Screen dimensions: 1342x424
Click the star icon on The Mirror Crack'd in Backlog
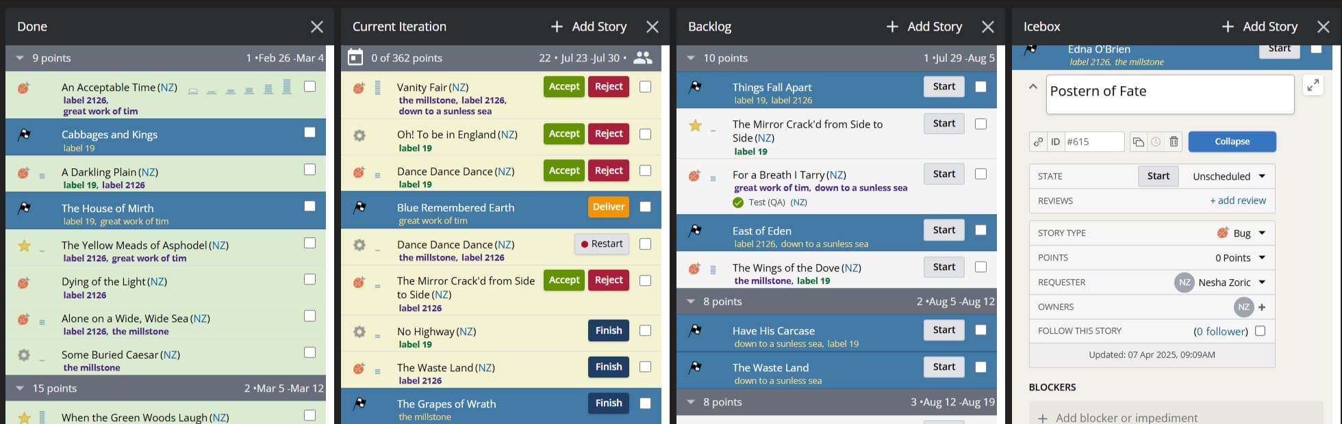[695, 125]
